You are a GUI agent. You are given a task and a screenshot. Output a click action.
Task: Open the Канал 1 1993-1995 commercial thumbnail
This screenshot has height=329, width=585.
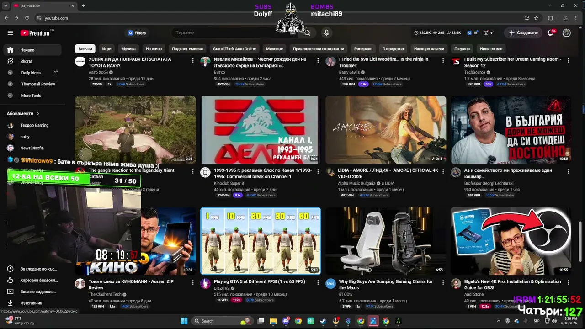pyautogui.click(x=261, y=130)
